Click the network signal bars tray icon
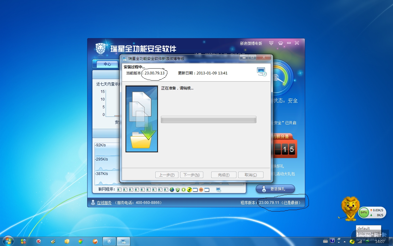 point(360,241)
